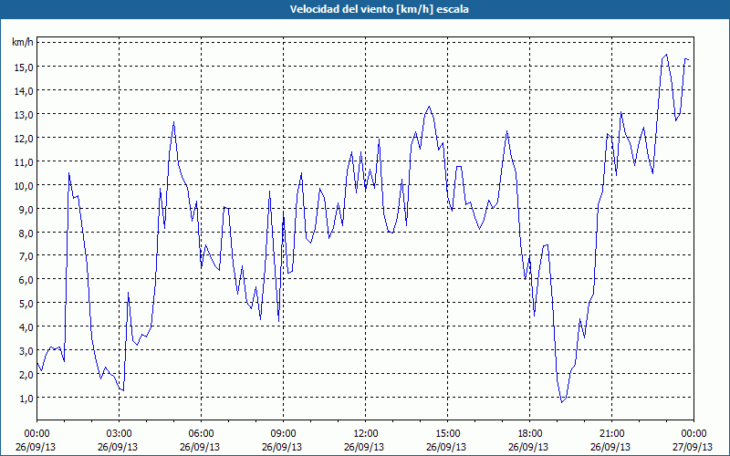This screenshot has height=456, width=730.
Task: Select the 7,0 y-axis value
Action: [26, 256]
